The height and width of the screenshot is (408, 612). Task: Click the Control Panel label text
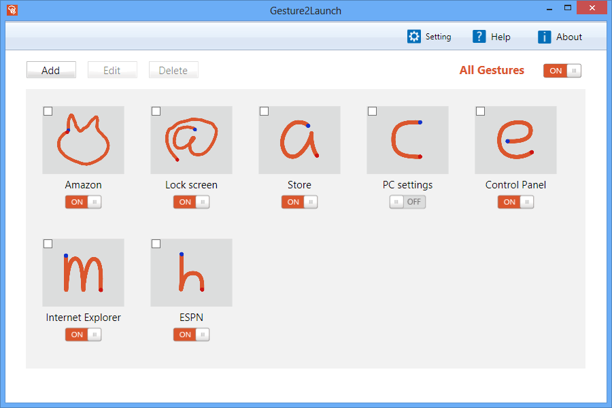pyautogui.click(x=515, y=185)
